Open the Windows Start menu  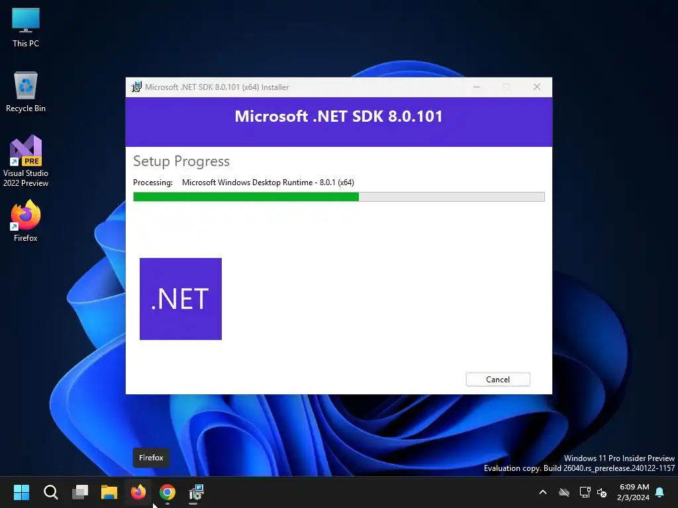tap(21, 492)
